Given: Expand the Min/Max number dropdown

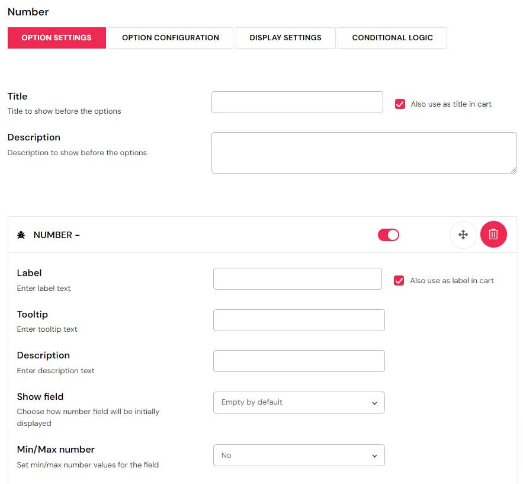Looking at the screenshot, I should [299, 456].
